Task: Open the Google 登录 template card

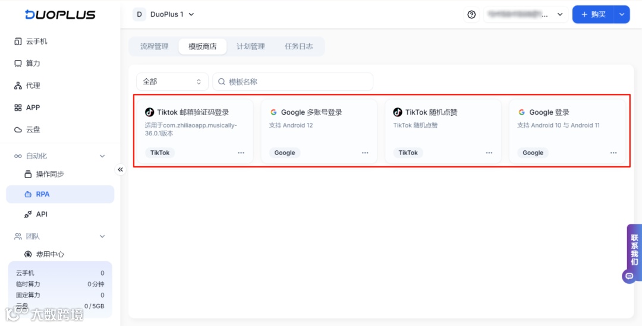Action: click(567, 131)
